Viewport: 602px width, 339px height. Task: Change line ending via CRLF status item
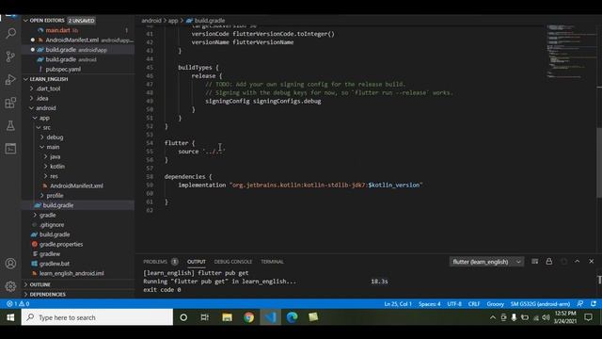[x=474, y=303]
